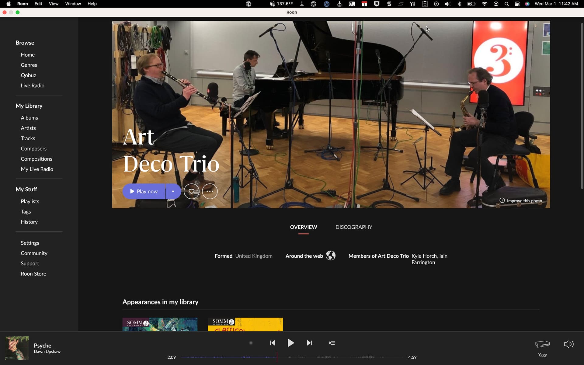Screen dimensions: 584x365
Task: Open the play queue icon
Action: coord(332,343)
